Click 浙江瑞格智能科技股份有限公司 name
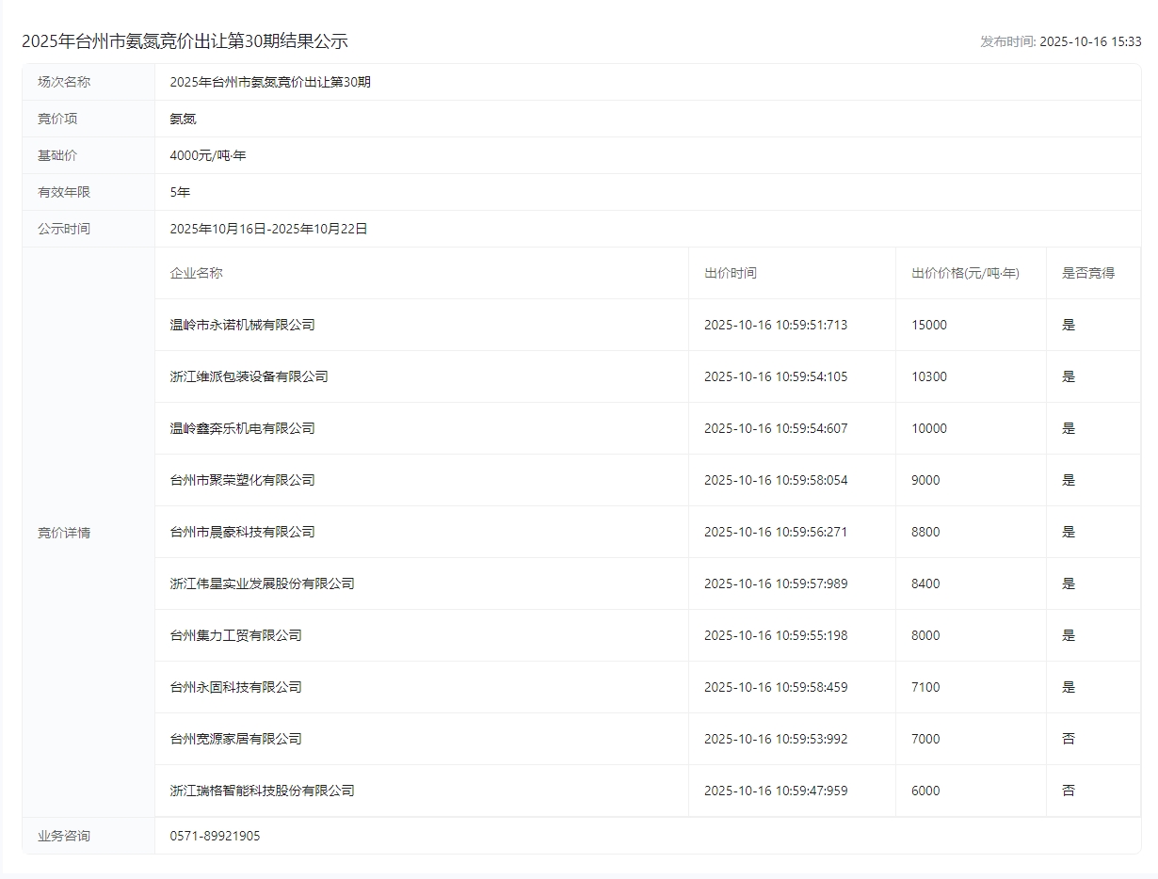The image size is (1158, 879). tap(262, 791)
